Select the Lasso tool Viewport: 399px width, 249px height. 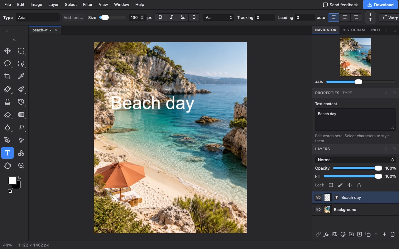tap(7, 63)
